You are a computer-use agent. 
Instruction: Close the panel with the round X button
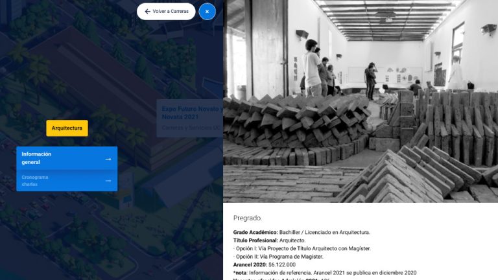click(x=207, y=12)
